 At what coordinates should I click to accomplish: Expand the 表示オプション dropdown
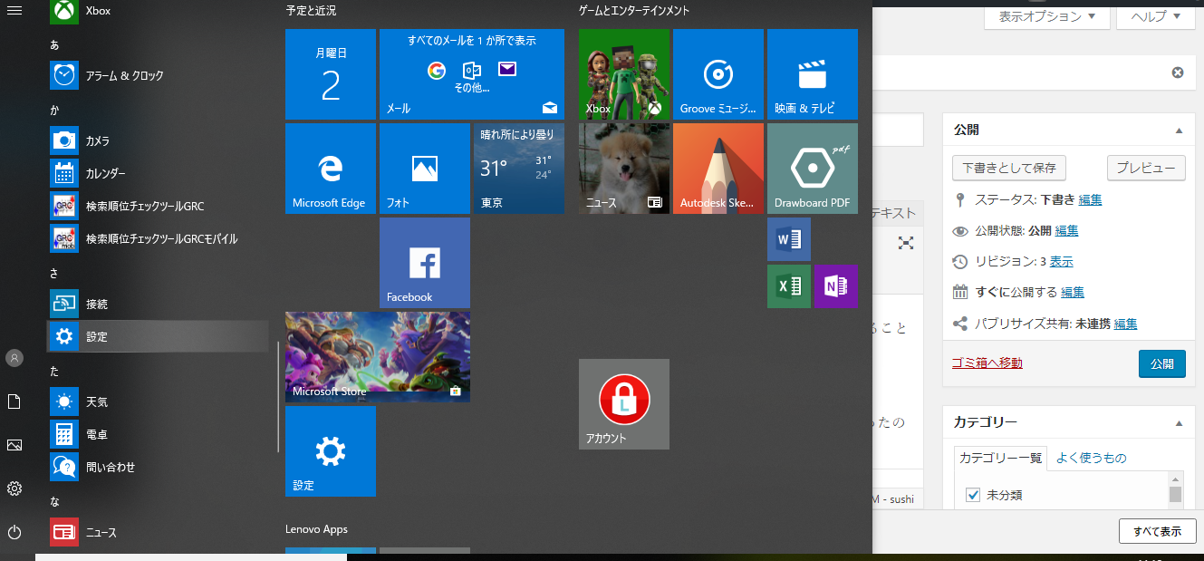[x=1046, y=16]
